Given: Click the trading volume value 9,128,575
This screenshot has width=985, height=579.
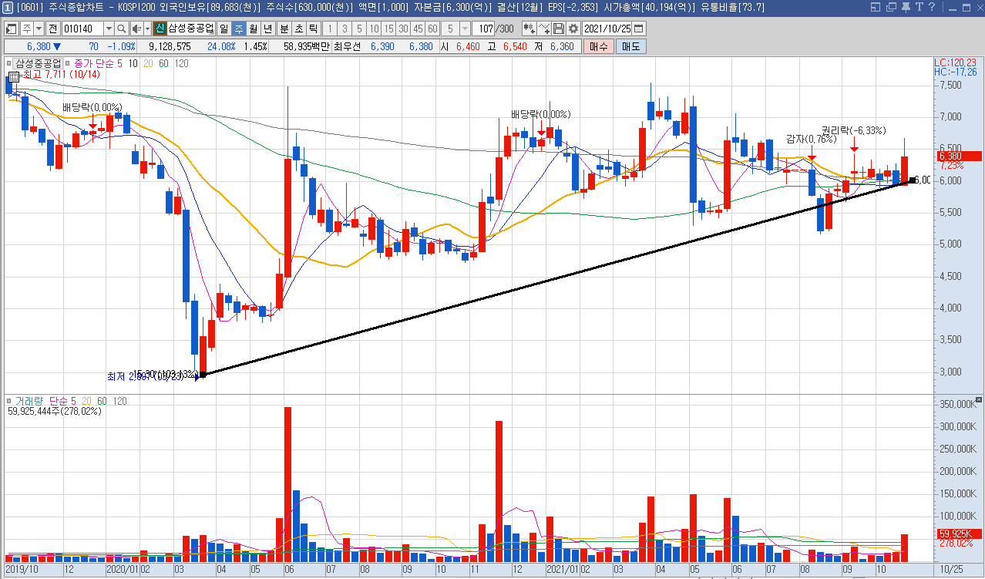Looking at the screenshot, I should coord(170,46).
